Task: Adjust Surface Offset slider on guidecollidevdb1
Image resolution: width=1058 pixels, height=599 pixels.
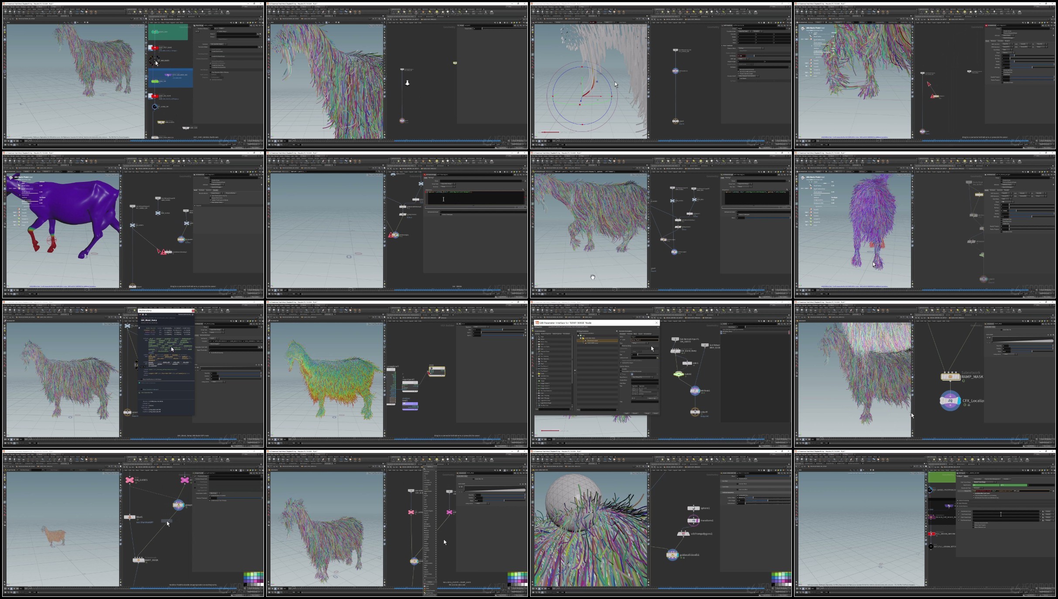Action: pyautogui.click(x=753, y=498)
